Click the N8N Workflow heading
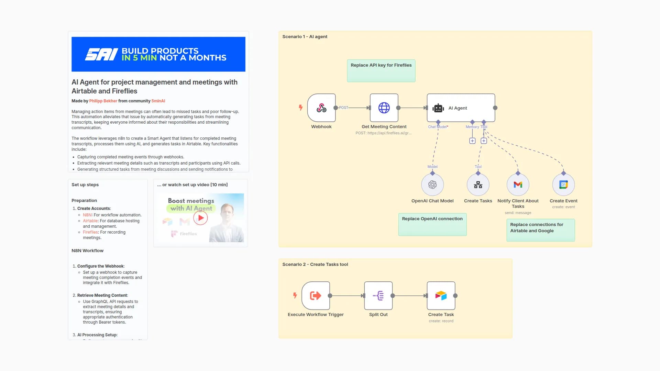Viewport: 660px width, 371px height. [x=87, y=251]
